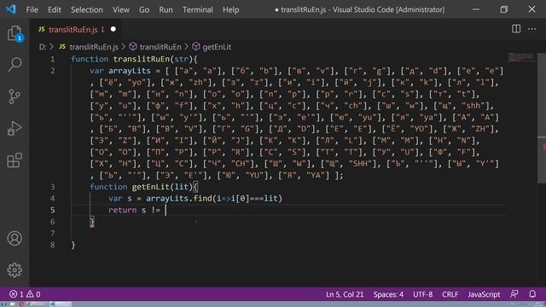Image resolution: width=546 pixels, height=307 pixels.
Task: Change encoding via UTF-8
Action: tap(423, 294)
